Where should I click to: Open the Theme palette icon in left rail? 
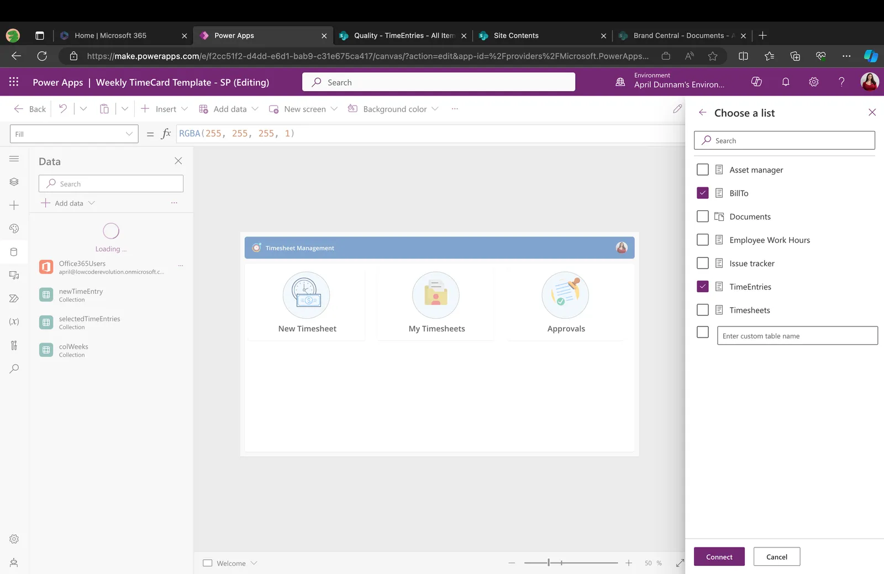point(14,229)
